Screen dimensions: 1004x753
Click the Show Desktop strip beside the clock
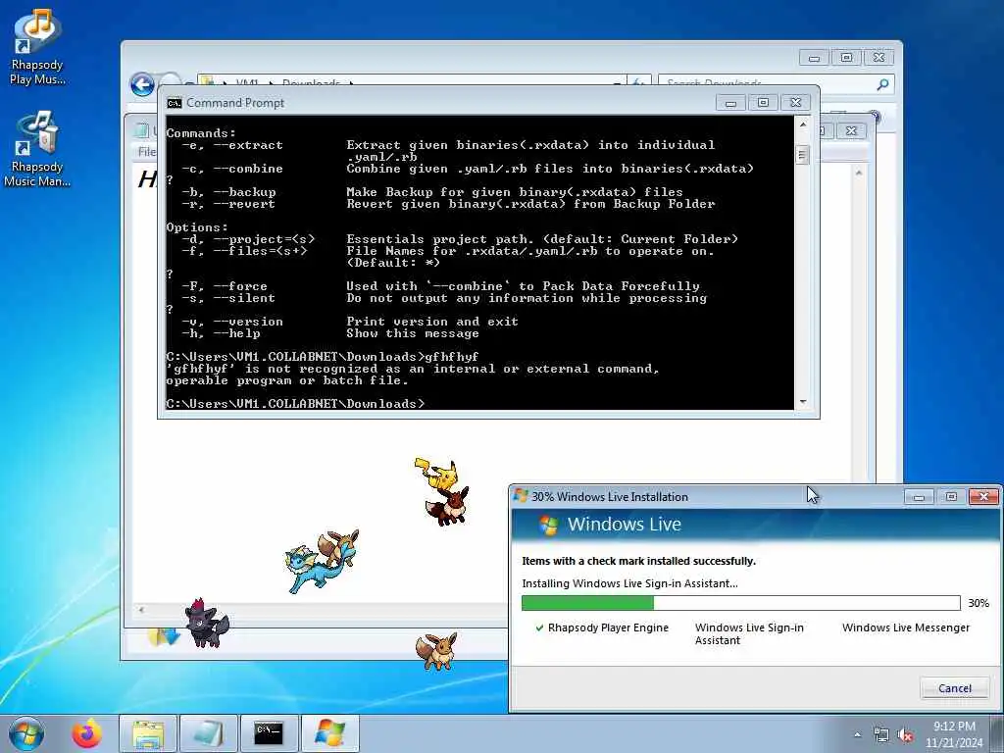[x=997, y=733]
